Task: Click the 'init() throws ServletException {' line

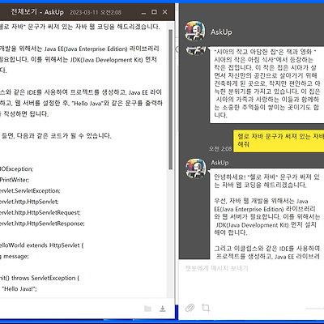Action: pyautogui.click(x=40, y=278)
